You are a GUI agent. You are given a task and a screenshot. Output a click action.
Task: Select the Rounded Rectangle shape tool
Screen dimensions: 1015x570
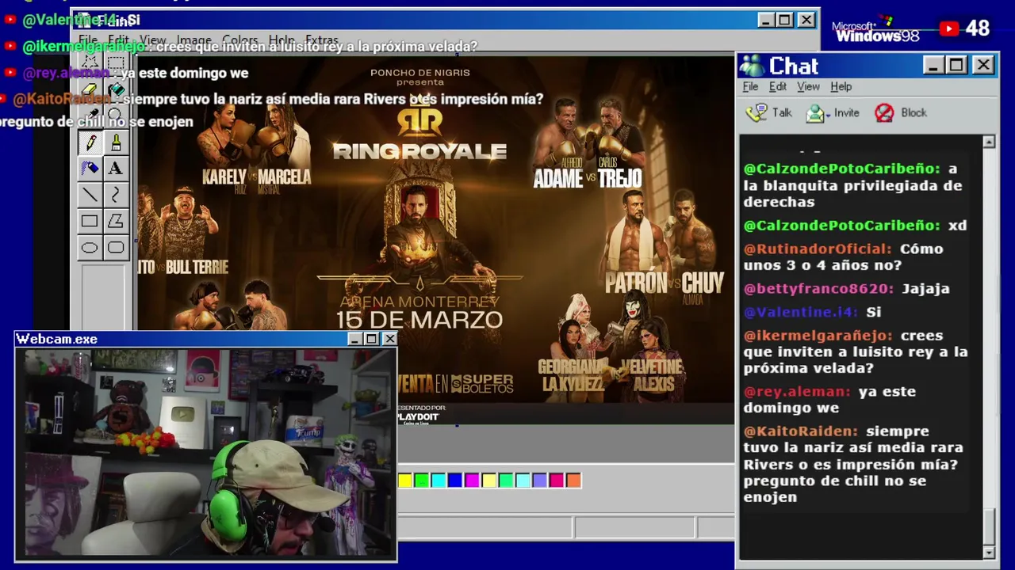[116, 248]
